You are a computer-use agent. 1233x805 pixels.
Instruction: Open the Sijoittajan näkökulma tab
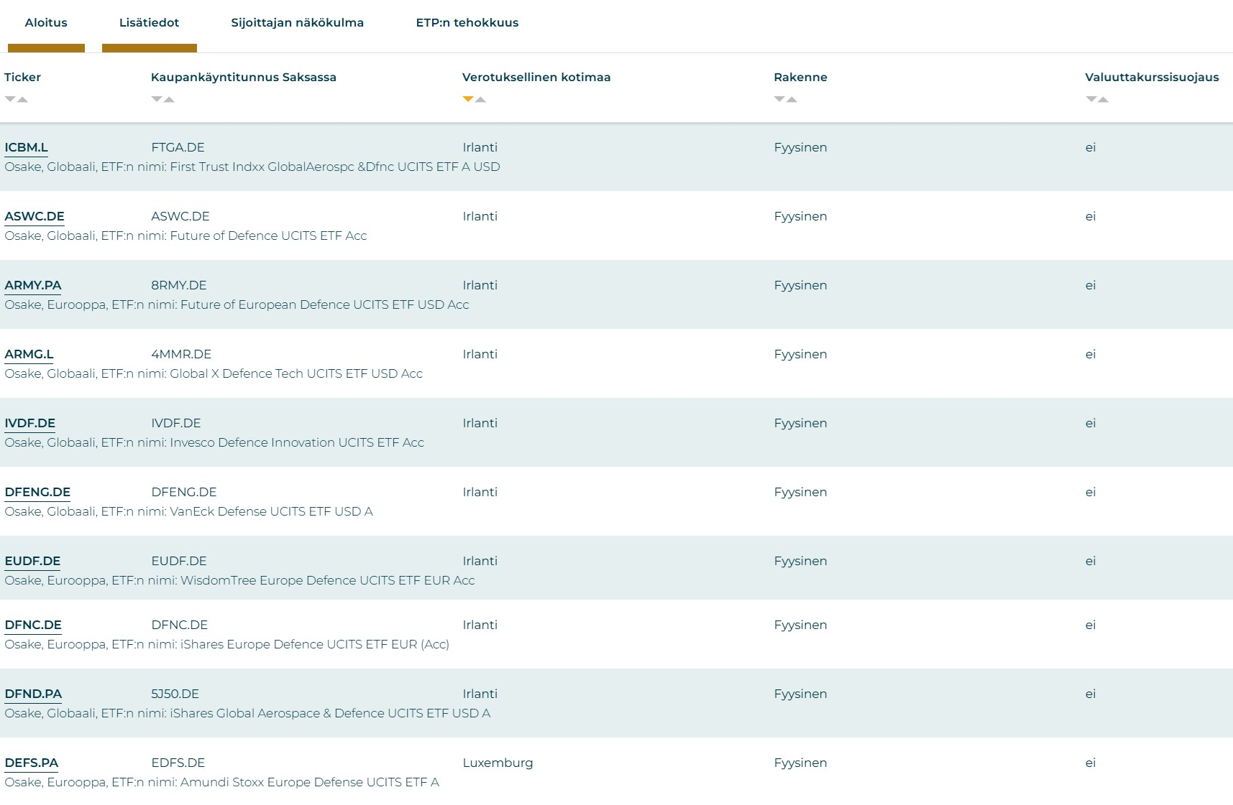pyautogui.click(x=297, y=23)
